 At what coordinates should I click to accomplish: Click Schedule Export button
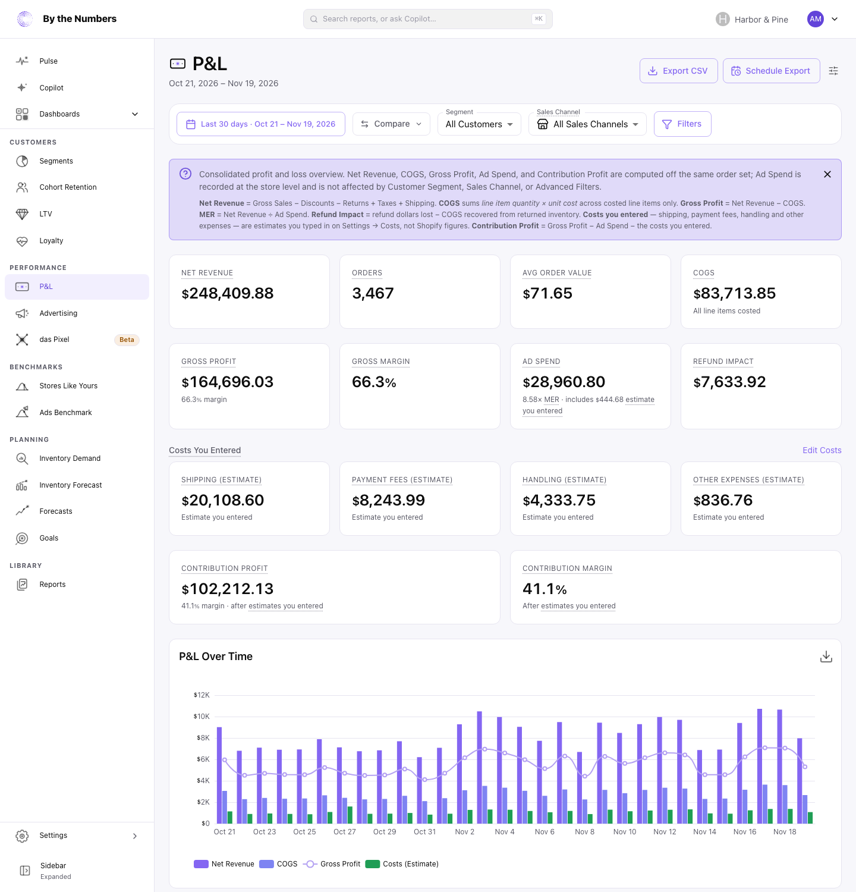[x=772, y=71]
